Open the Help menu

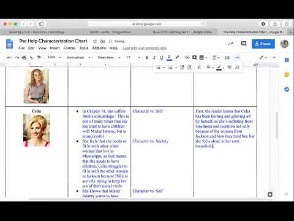113,48
